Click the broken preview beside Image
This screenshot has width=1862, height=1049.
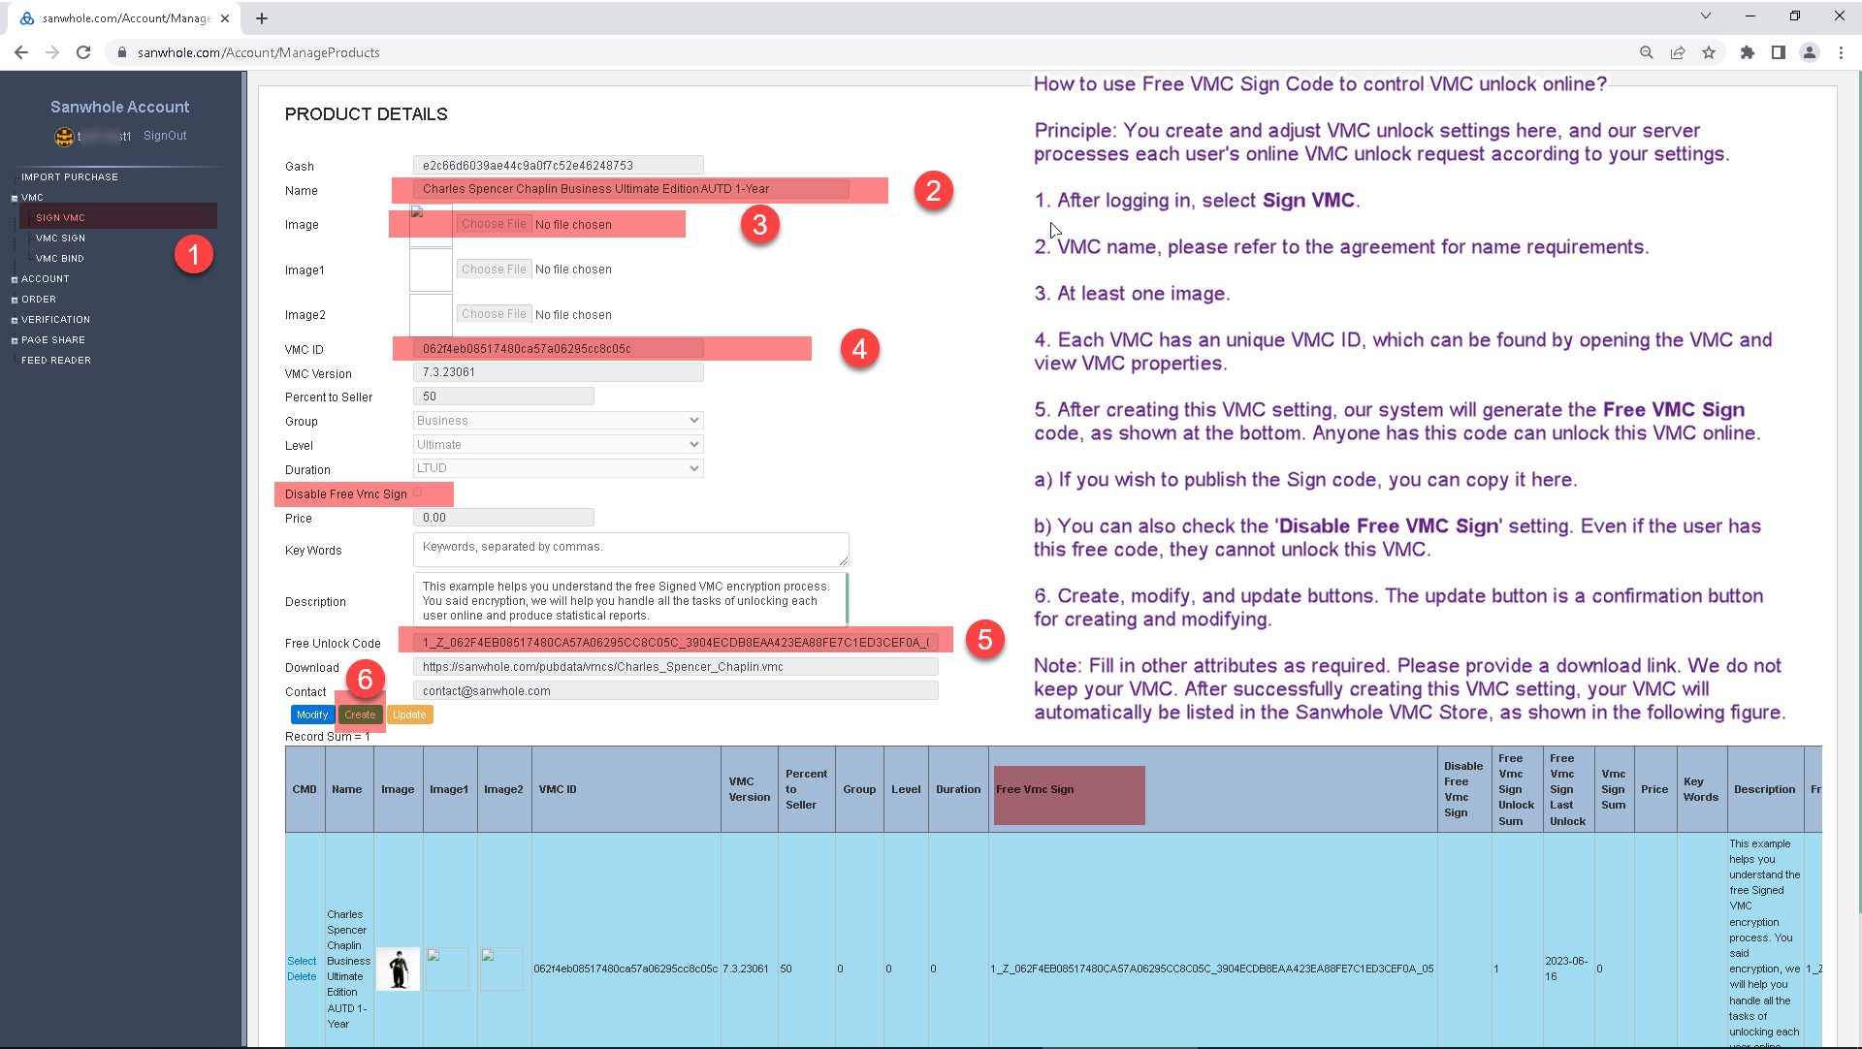(431, 225)
